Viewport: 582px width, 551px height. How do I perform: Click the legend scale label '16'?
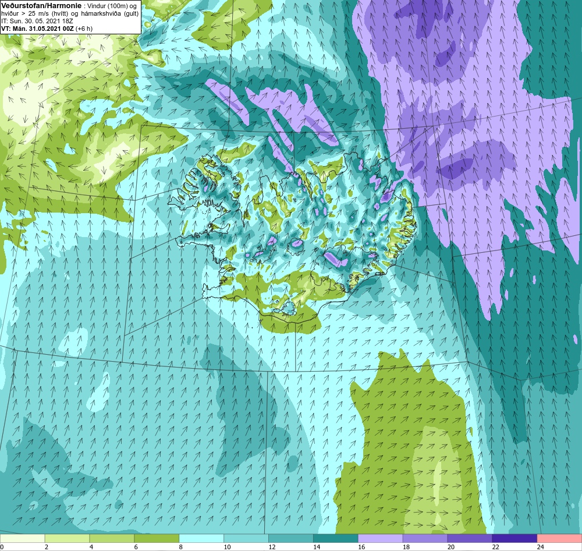pos(361,547)
